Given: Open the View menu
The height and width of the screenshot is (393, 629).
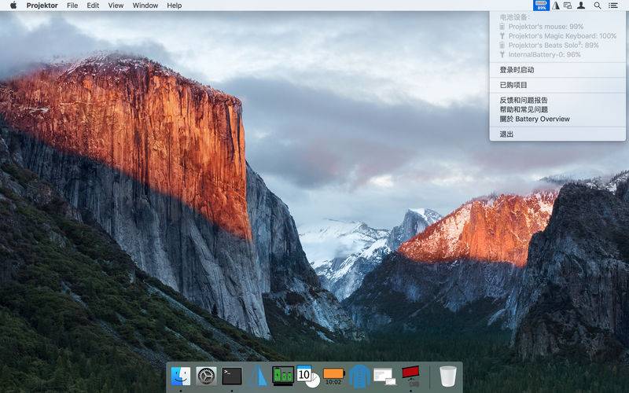Looking at the screenshot, I should [116, 6].
